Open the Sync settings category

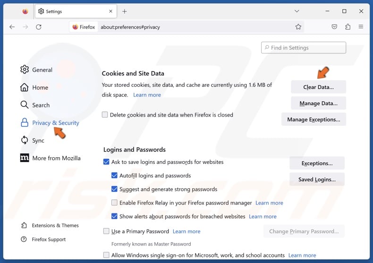tap(33, 140)
